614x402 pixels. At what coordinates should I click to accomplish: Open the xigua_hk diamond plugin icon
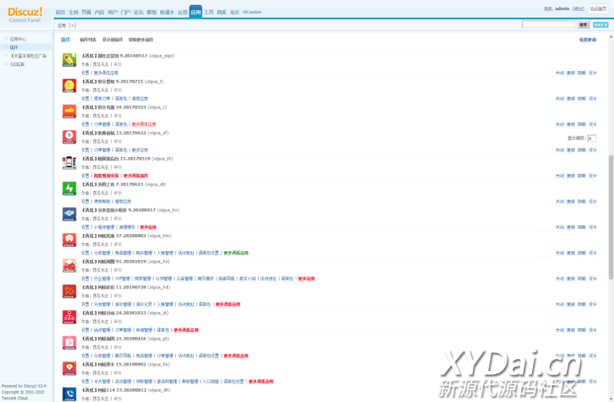click(70, 369)
